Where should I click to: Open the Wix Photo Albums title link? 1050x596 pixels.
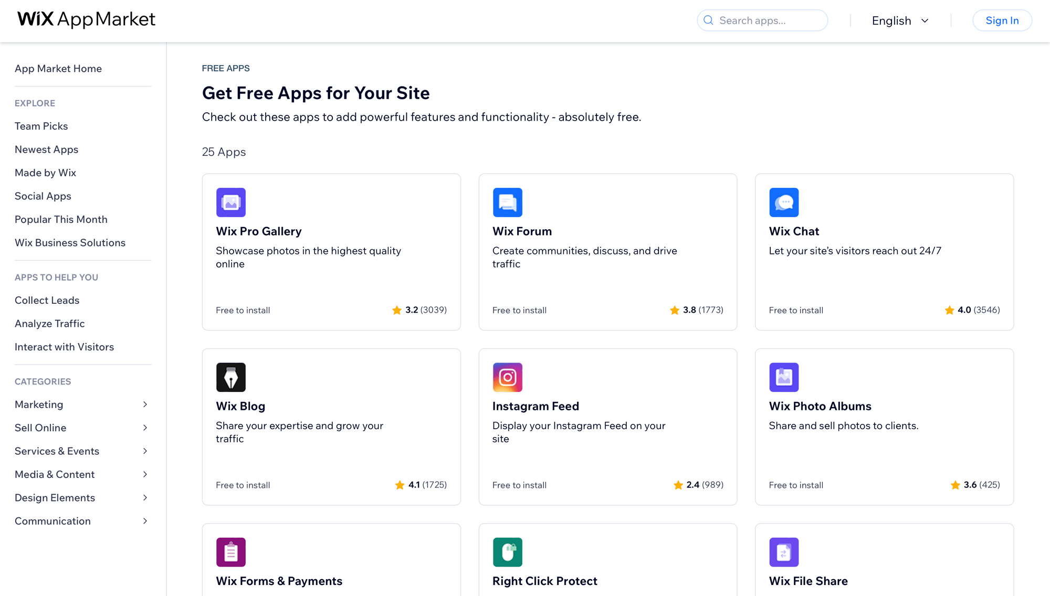[x=820, y=406]
